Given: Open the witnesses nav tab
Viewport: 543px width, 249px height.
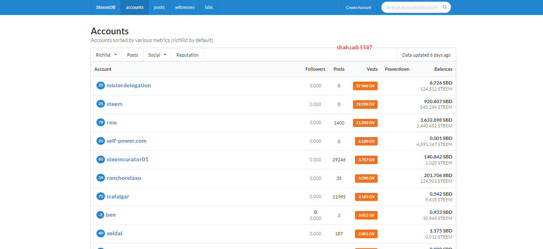Looking at the screenshot, I should (185, 7).
